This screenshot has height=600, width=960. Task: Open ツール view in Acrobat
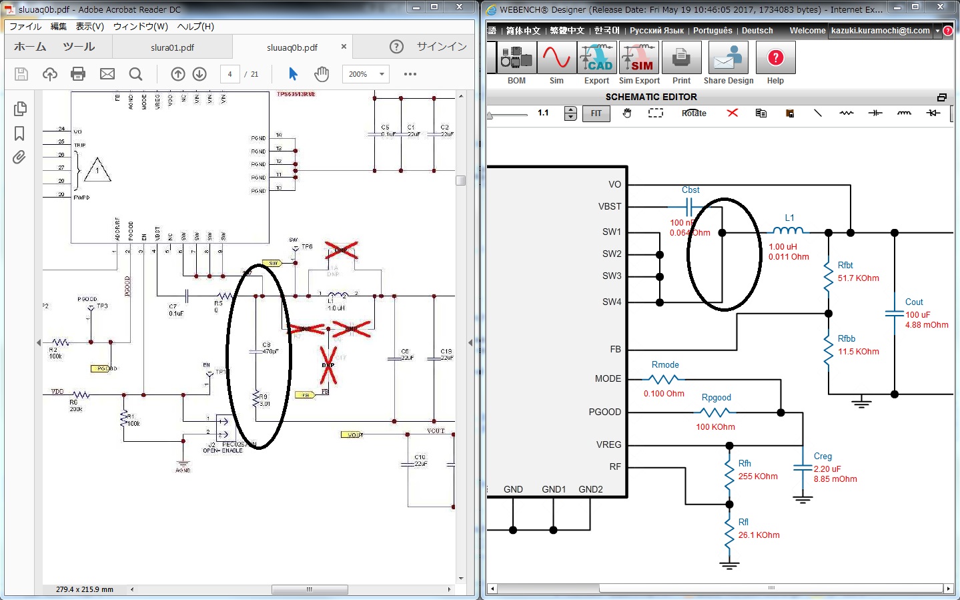tap(79, 47)
